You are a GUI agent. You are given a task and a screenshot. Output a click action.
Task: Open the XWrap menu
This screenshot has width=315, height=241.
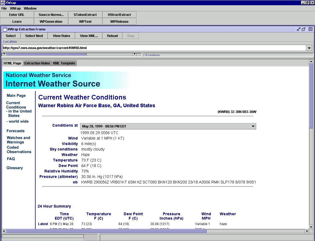[x=15, y=8]
